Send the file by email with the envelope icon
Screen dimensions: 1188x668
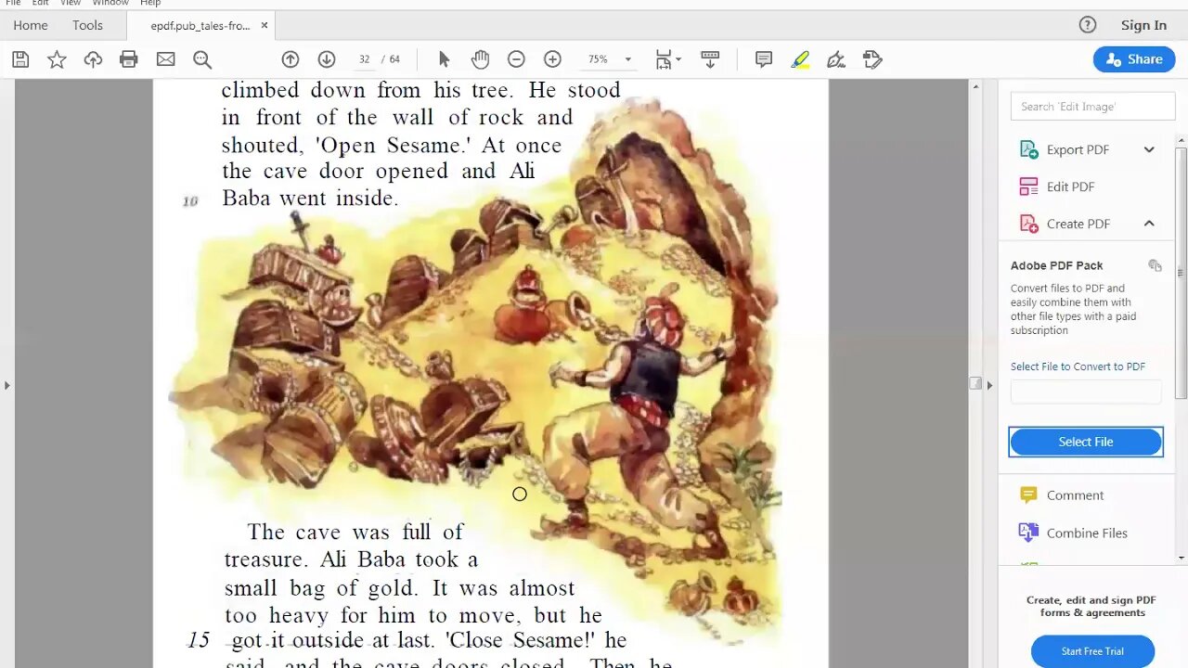pyautogui.click(x=165, y=59)
